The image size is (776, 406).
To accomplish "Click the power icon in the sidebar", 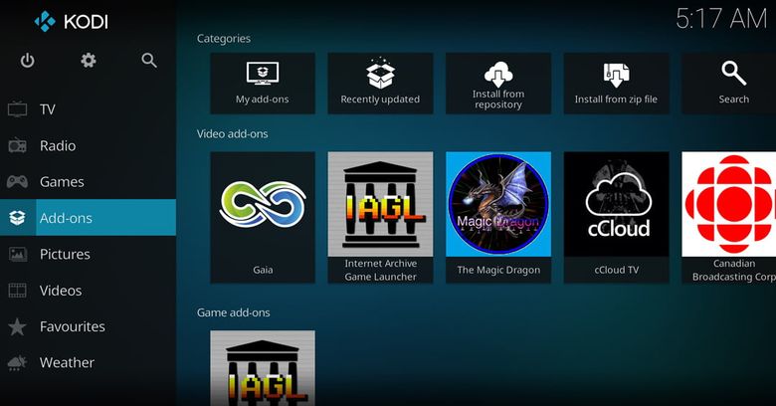I will (x=27, y=61).
